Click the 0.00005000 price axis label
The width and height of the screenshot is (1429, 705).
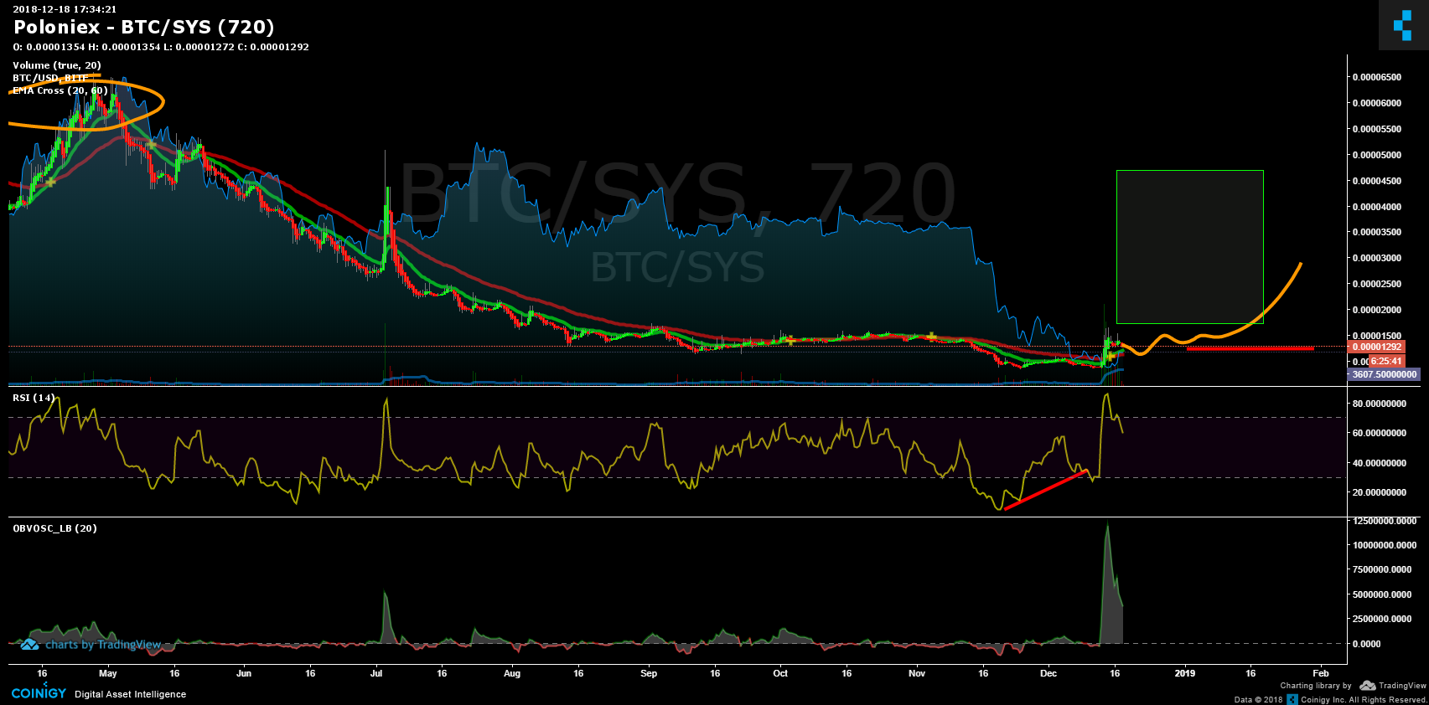pyautogui.click(x=1377, y=155)
